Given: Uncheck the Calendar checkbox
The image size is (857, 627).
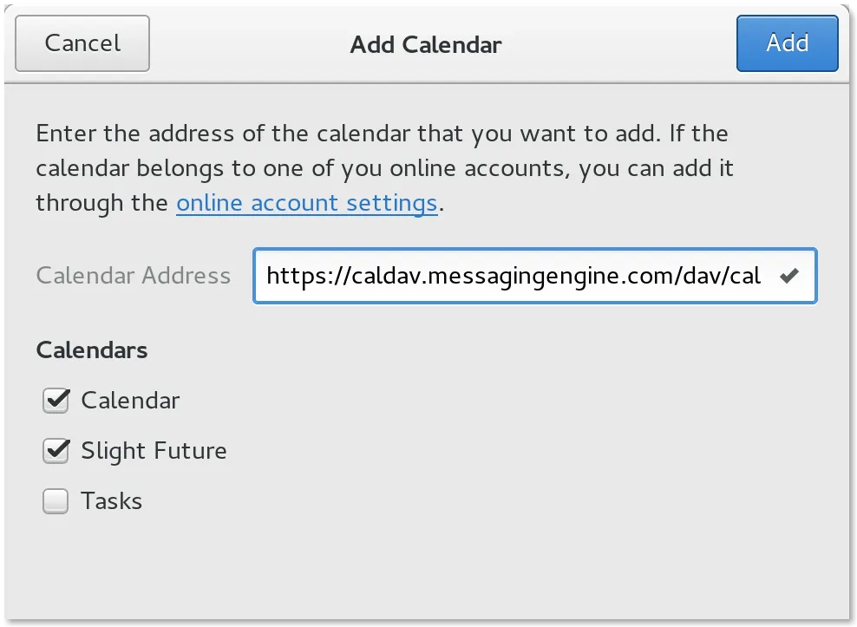Looking at the screenshot, I should click(56, 401).
